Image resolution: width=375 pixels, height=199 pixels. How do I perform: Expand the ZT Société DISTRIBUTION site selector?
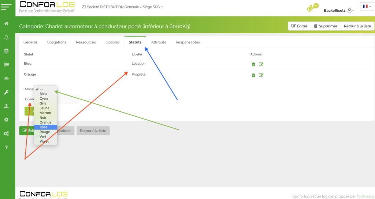(123, 7)
